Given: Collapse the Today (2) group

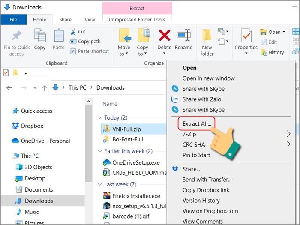Looking at the screenshot, I should coord(100,118).
